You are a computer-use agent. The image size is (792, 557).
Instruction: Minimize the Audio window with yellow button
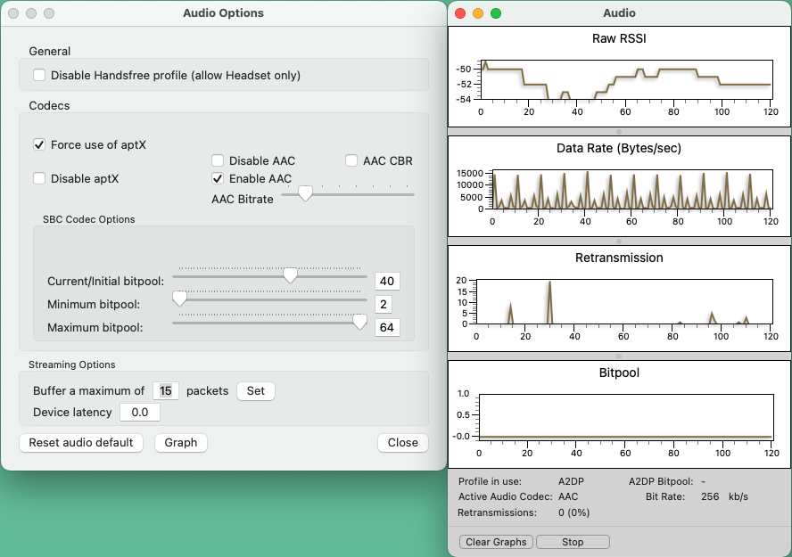pos(478,13)
